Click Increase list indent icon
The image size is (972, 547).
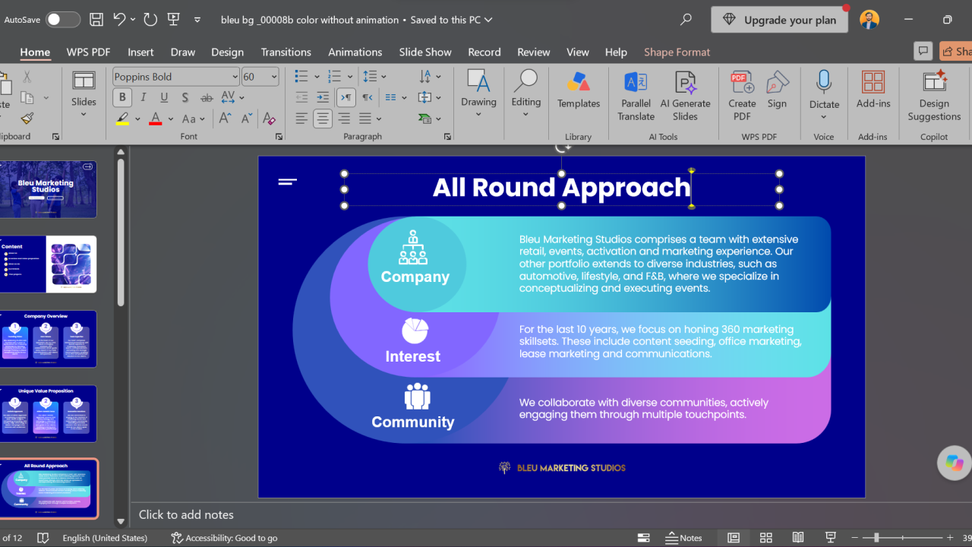[323, 97]
